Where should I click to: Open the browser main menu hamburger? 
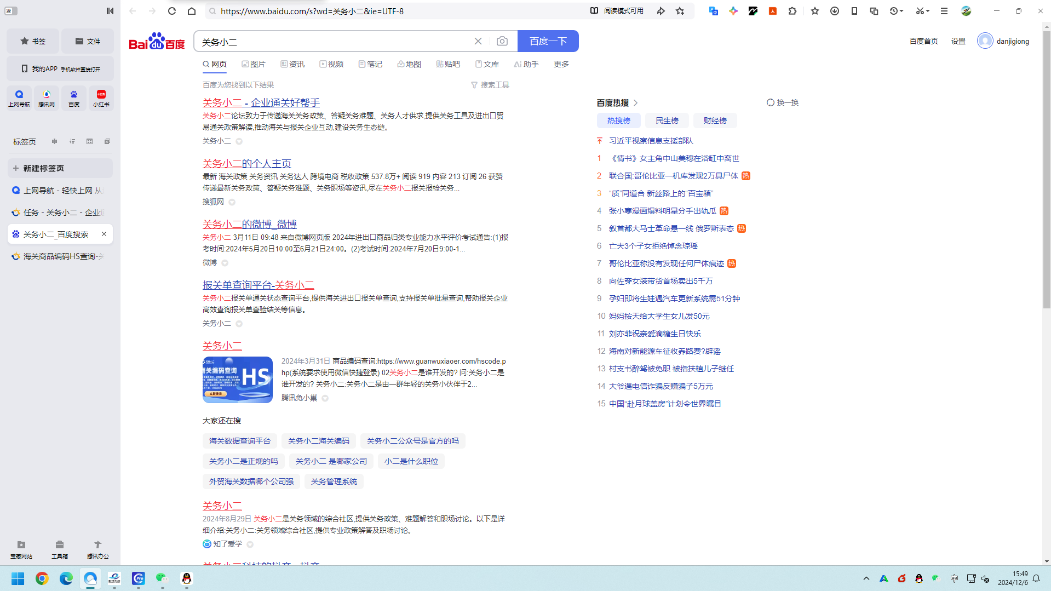click(x=944, y=11)
